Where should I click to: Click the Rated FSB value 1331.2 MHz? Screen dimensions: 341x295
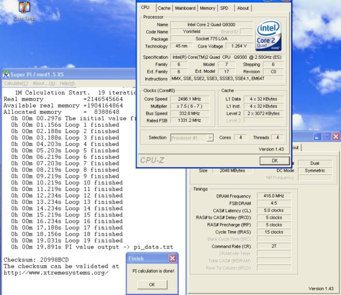coord(189,120)
